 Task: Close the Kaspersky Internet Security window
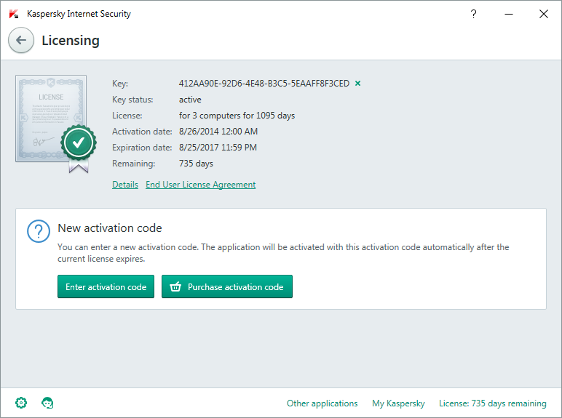coord(544,14)
